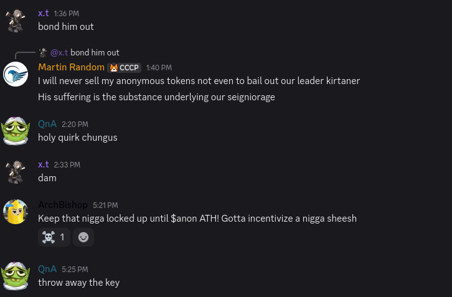Toggle the skull reaction on ArchBishop's message
The height and width of the screenshot is (297, 452).
(x=54, y=237)
